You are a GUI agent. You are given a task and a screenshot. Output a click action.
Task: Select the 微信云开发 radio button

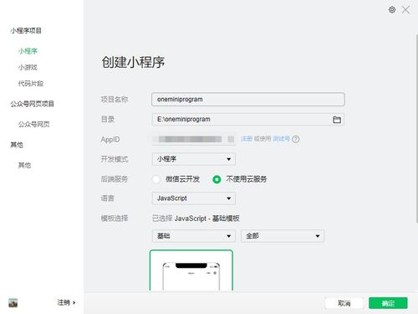tap(156, 179)
